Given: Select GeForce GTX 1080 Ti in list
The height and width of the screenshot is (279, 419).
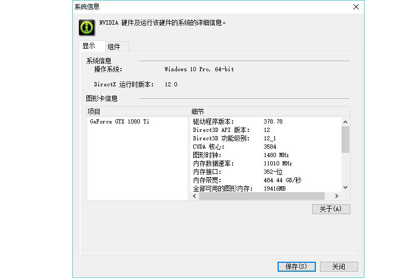Looking at the screenshot, I should [x=119, y=122].
